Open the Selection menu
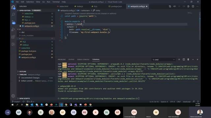Viewport: 211px width, 118px height. (x=30, y=2)
